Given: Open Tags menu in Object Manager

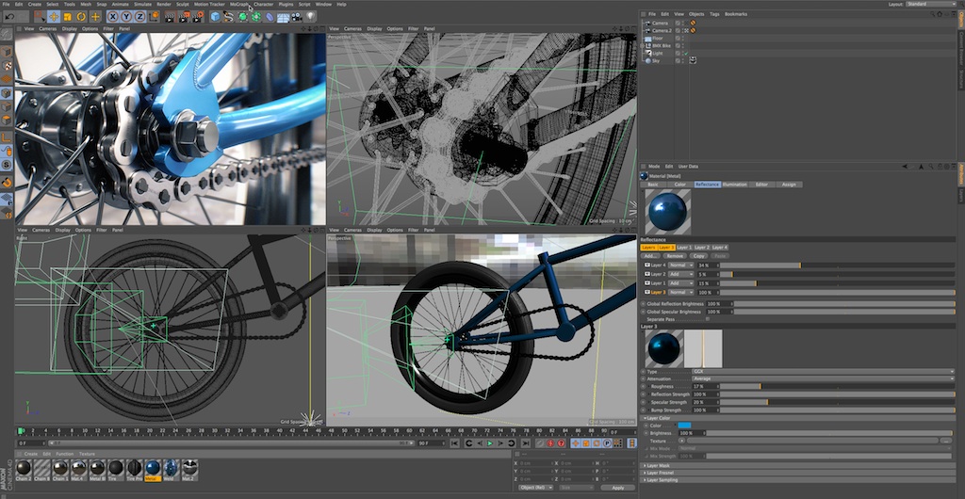Looking at the screenshot, I should 714,13.
